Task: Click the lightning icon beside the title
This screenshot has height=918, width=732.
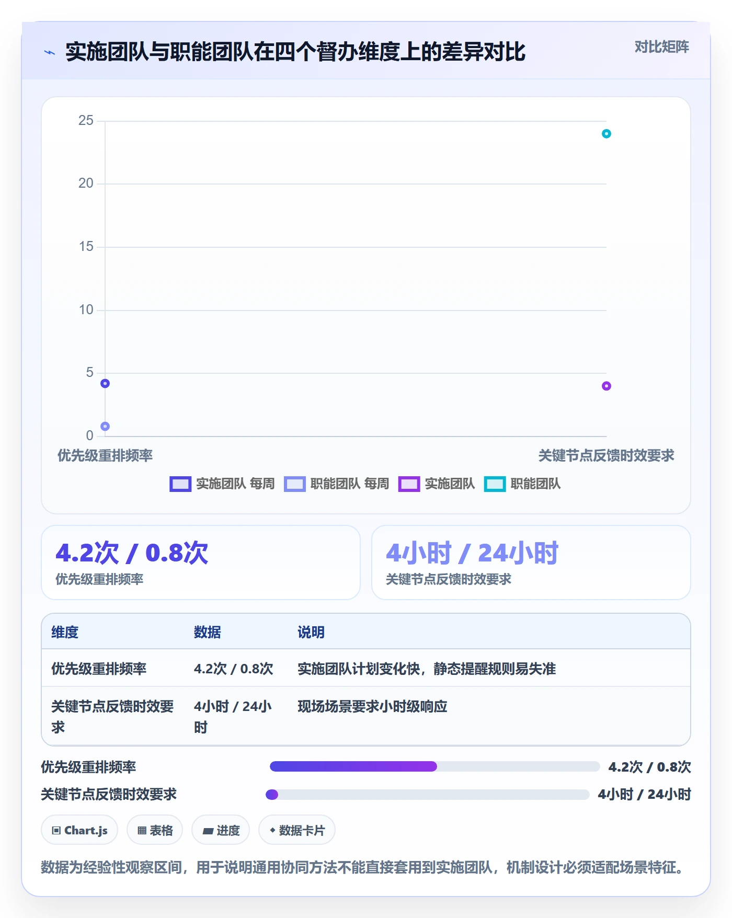Action: pos(50,52)
